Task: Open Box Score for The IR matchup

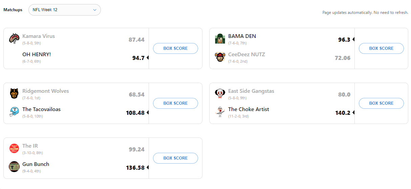Action: click(175, 158)
